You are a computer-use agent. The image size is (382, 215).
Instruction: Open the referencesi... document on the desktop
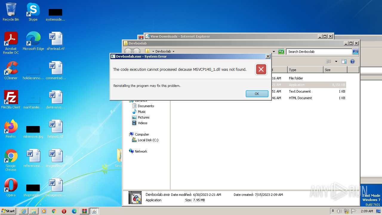[33, 158]
